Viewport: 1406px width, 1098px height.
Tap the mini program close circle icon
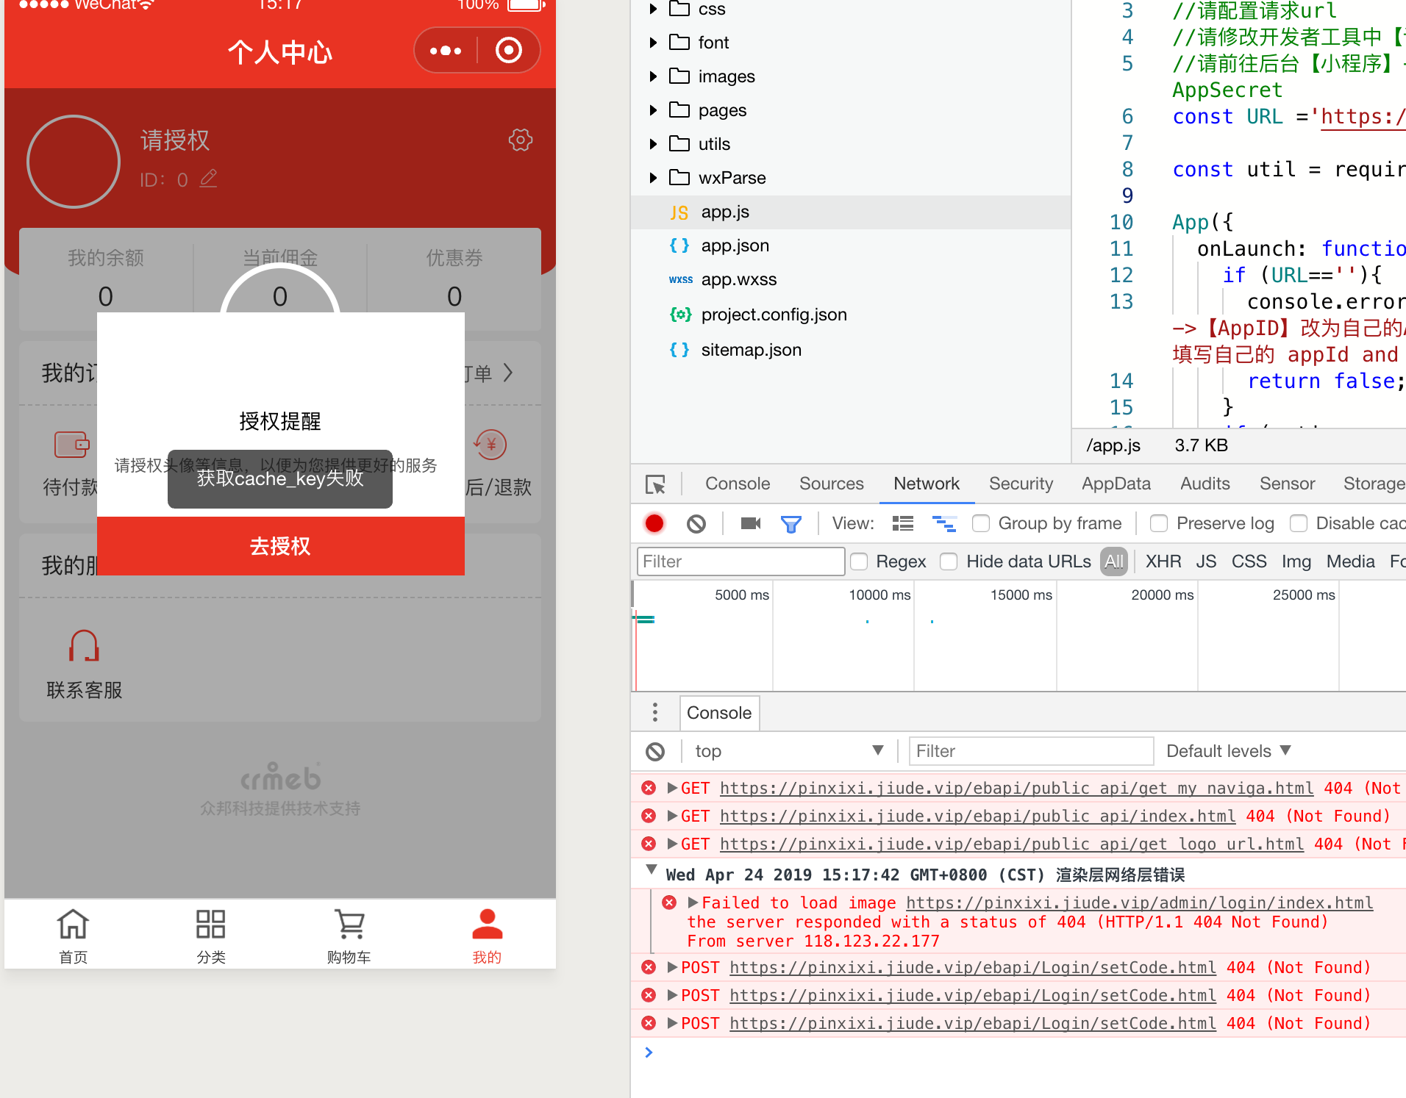click(509, 51)
